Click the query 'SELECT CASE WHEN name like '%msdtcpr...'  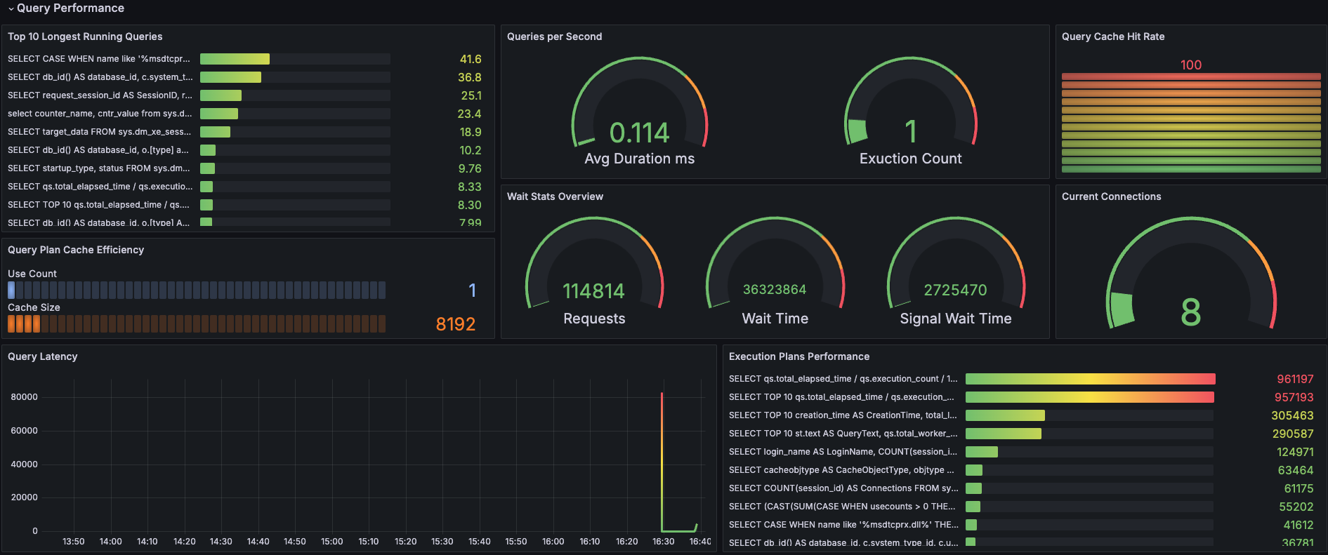pyautogui.click(x=99, y=59)
